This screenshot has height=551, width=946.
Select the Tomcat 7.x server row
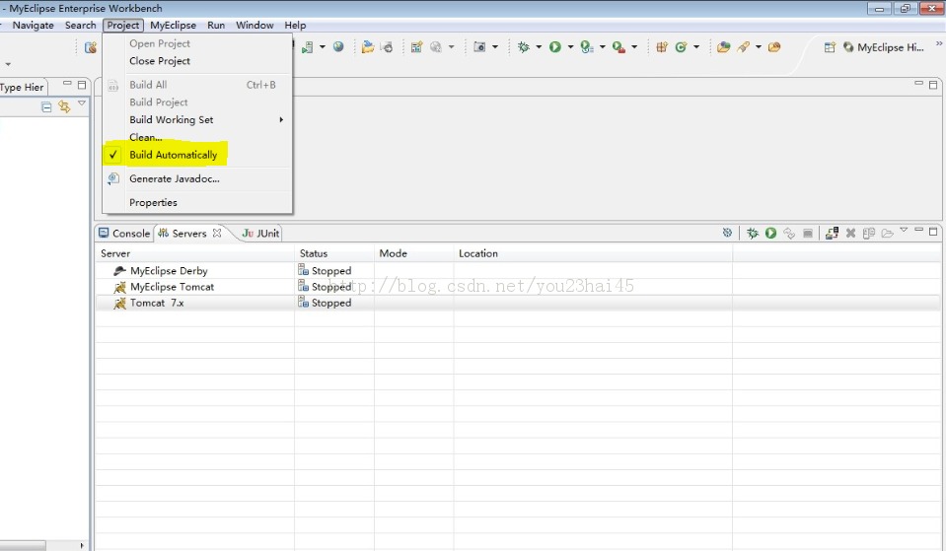(157, 303)
